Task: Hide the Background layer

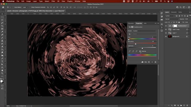Action: click(x=166, y=36)
